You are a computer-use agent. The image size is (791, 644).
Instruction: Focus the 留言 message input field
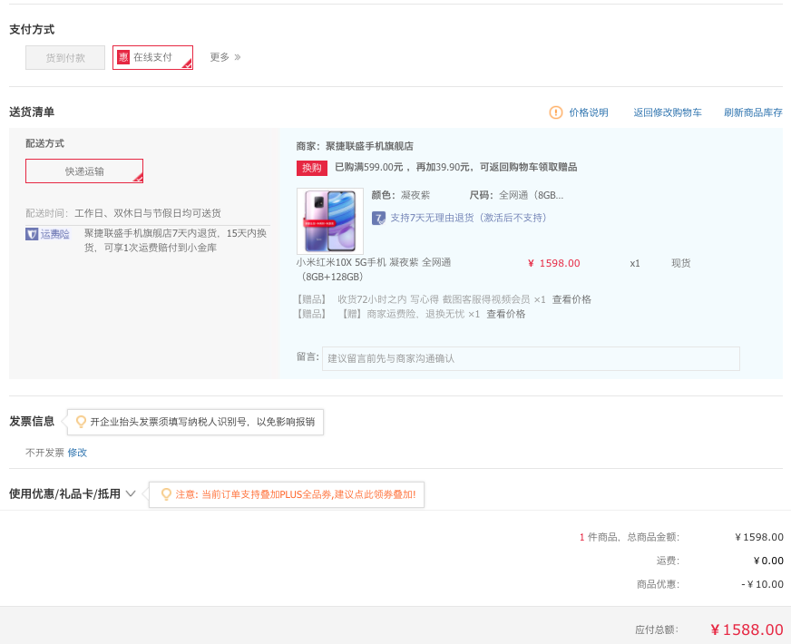tap(531, 358)
